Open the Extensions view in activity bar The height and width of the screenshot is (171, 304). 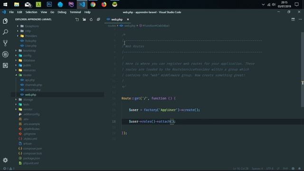[5, 66]
